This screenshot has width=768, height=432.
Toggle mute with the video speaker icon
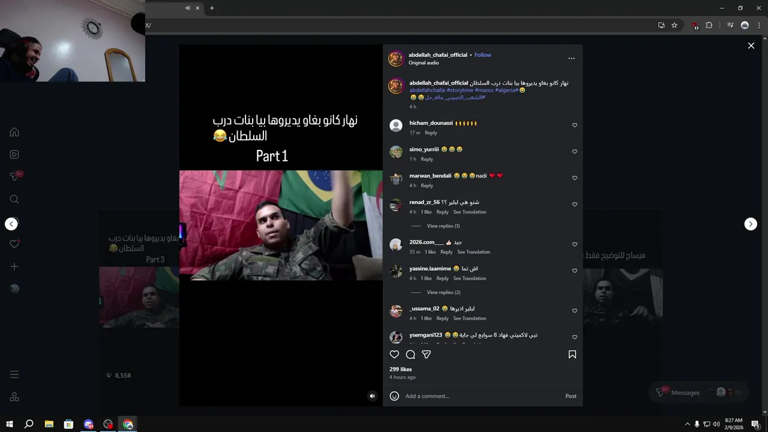pos(372,396)
